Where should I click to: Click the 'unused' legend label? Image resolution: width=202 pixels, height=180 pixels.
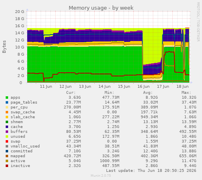pos(18,137)
